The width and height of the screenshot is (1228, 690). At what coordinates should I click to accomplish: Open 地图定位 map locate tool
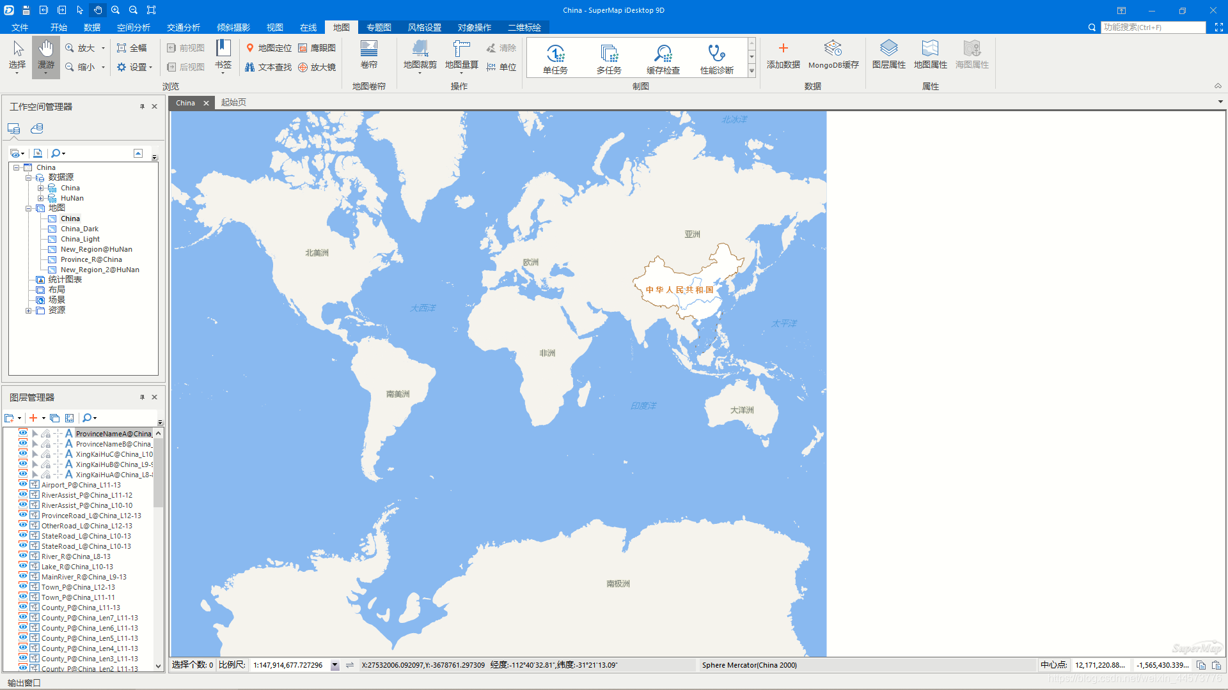[269, 48]
